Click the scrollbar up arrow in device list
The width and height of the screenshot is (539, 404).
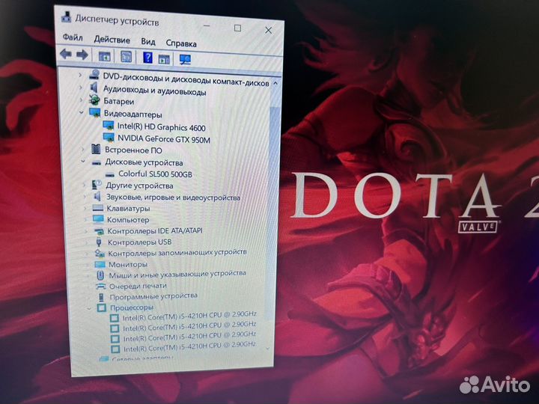click(x=275, y=83)
